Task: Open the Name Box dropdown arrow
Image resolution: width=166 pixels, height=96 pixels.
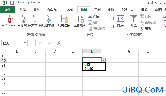Action: 25,43
